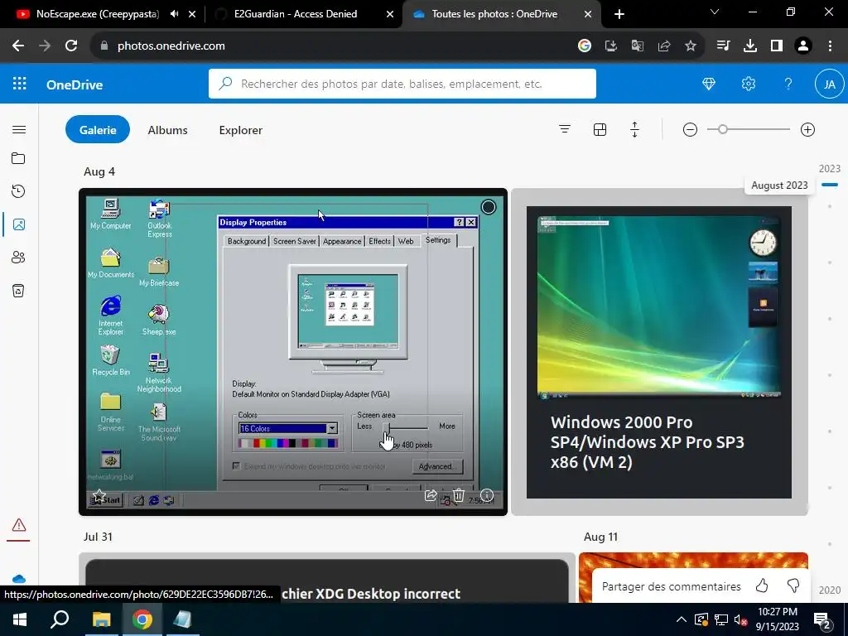The image size is (848, 636).
Task: Open Shared people section in sidebar
Action: (x=18, y=258)
